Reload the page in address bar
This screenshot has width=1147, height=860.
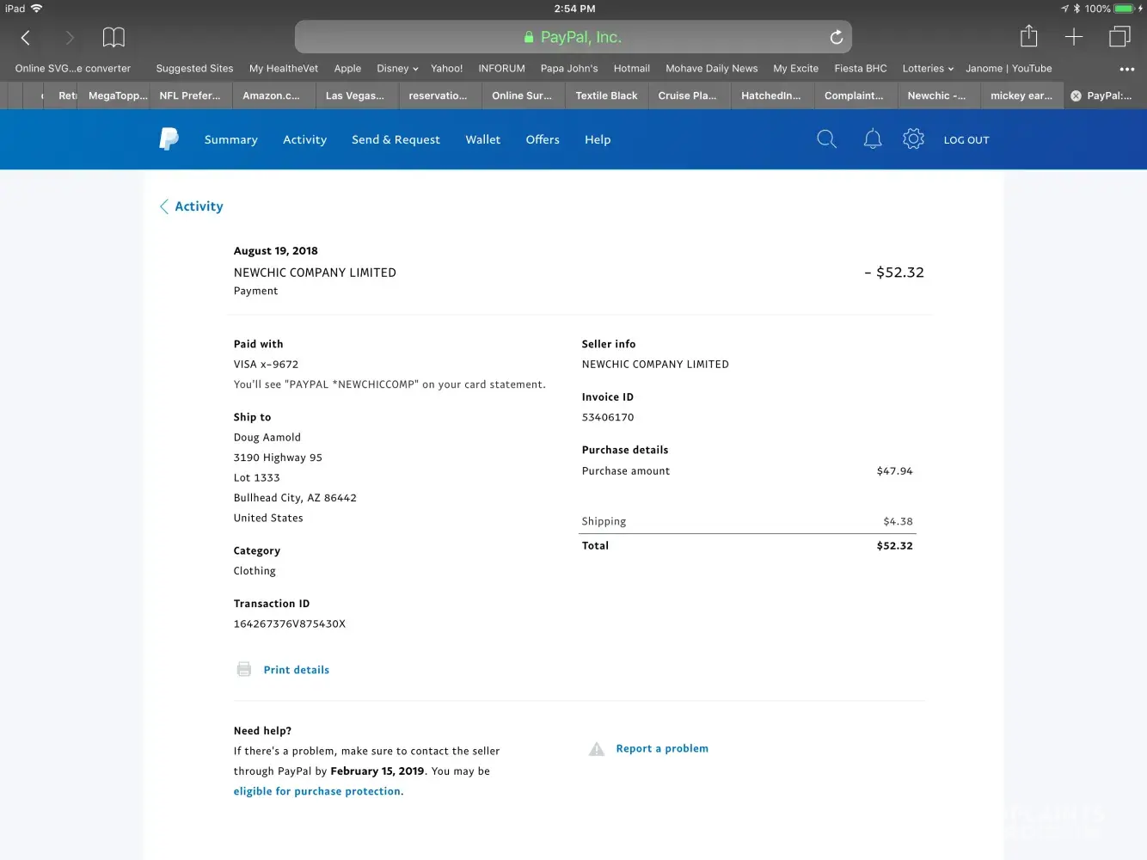coord(836,37)
